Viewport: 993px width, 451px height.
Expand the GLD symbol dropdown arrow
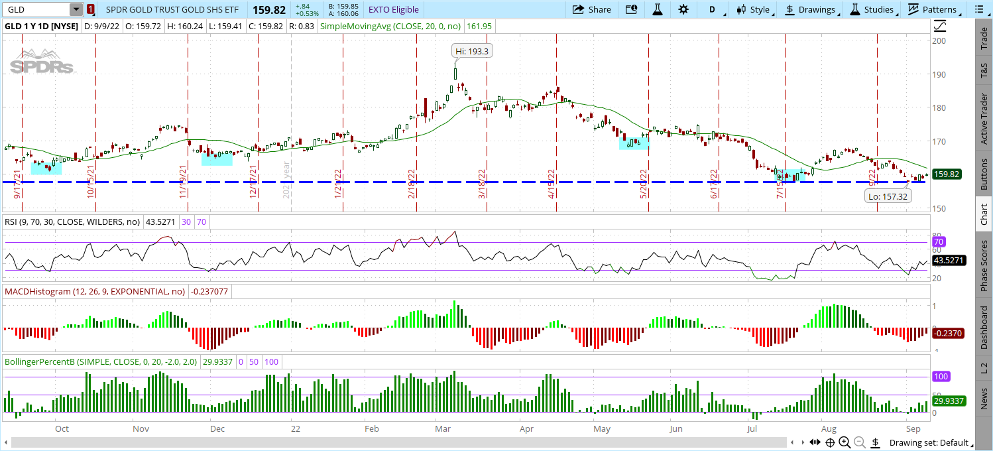[77, 9]
